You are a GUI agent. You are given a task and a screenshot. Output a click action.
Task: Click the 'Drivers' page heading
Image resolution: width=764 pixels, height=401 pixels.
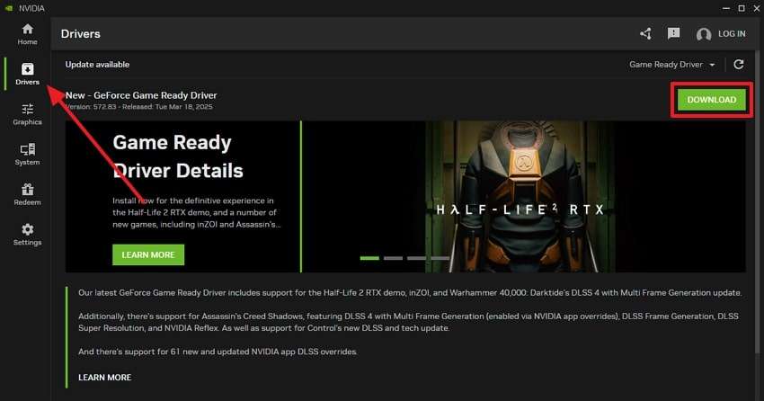click(x=80, y=33)
